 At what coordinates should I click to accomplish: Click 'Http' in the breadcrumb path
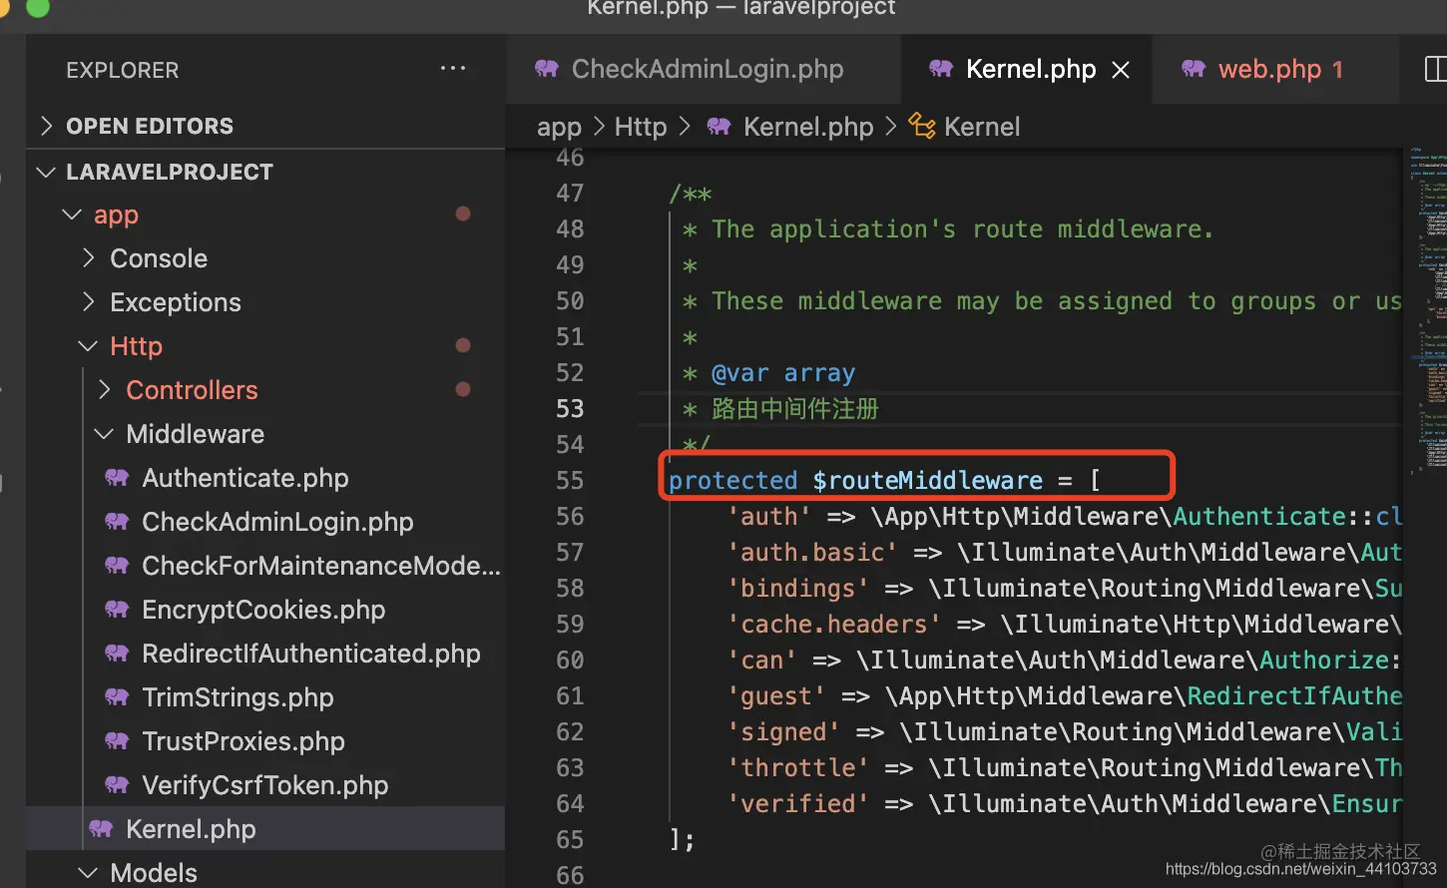pyautogui.click(x=641, y=127)
